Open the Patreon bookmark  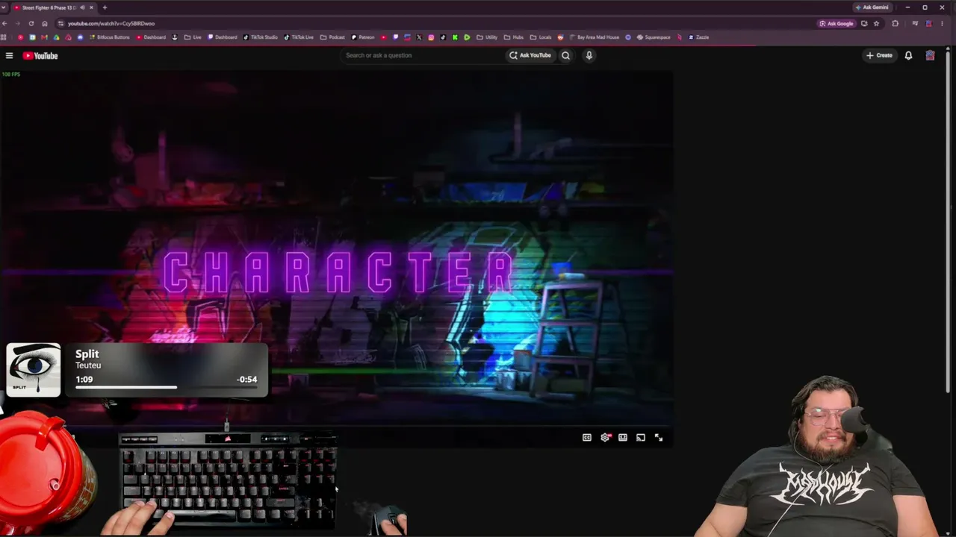tap(363, 37)
